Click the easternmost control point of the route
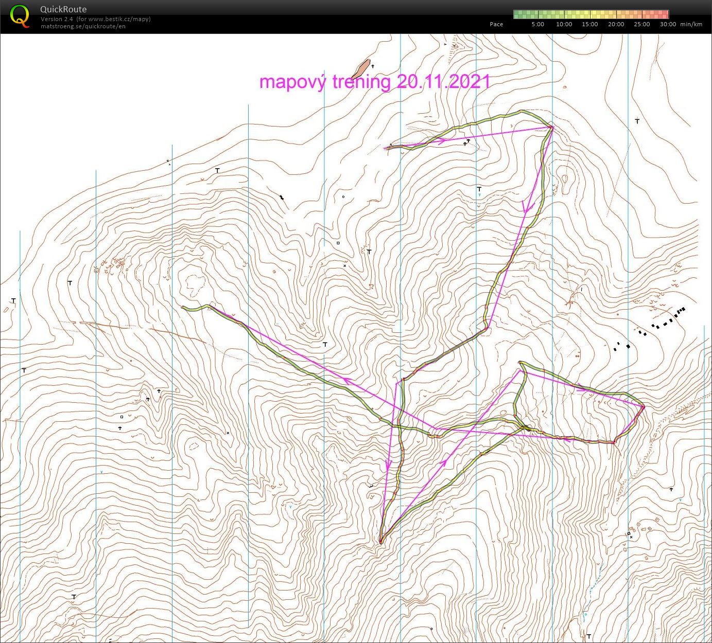Screen dimensions: 712x643 tap(643, 407)
